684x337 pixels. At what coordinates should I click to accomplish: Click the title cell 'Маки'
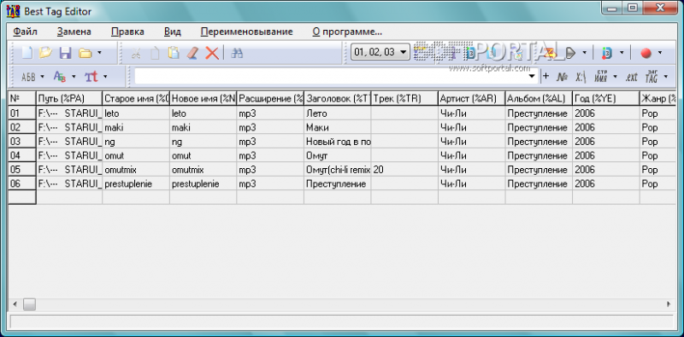(337, 128)
